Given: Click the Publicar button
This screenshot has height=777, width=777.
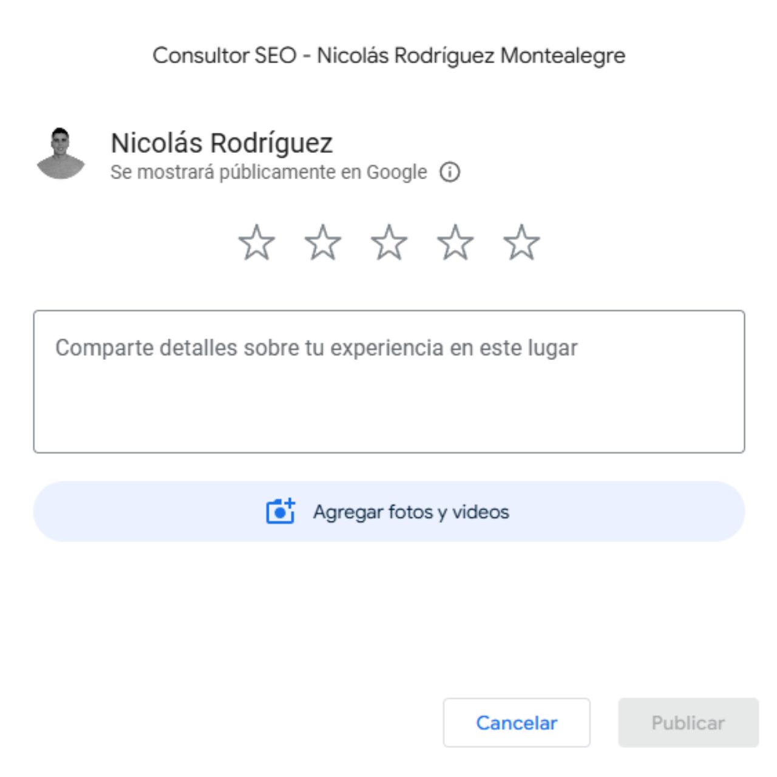Looking at the screenshot, I should 688,722.
